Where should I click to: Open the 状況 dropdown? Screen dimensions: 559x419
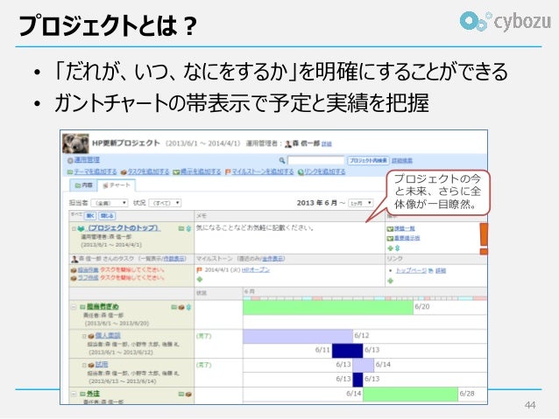(x=165, y=203)
